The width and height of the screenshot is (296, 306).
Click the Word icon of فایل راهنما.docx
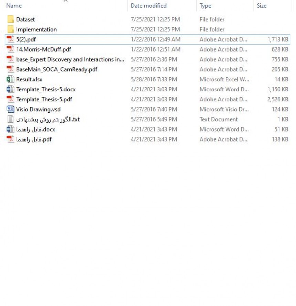[x=10, y=129]
